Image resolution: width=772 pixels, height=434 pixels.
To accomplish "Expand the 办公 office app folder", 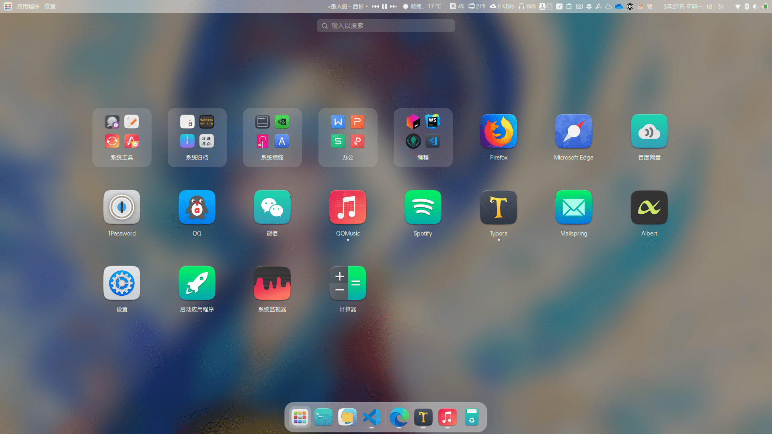I will (348, 137).
